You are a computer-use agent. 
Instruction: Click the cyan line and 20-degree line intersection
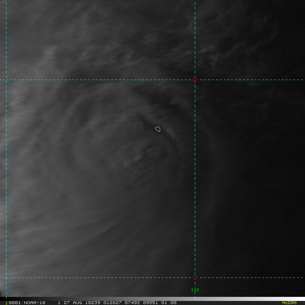(6, 80)
